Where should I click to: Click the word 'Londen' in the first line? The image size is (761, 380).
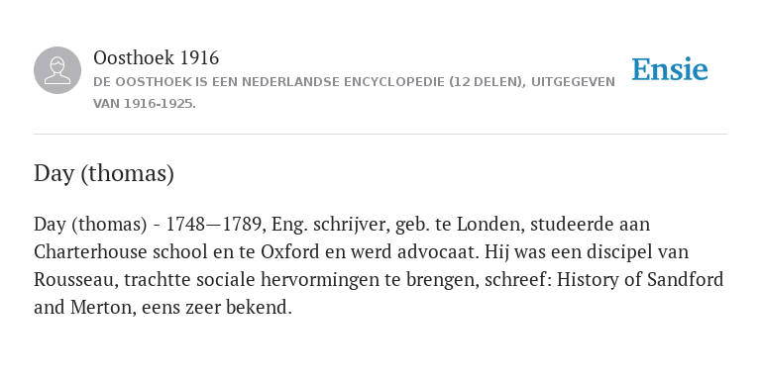point(490,225)
